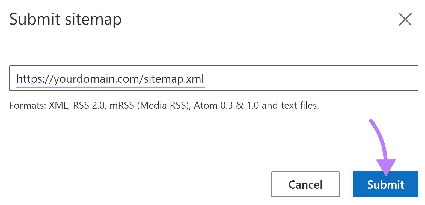The image size is (425, 205).
Task: Confirm the sitemap by clicking Submit
Action: [x=385, y=184]
